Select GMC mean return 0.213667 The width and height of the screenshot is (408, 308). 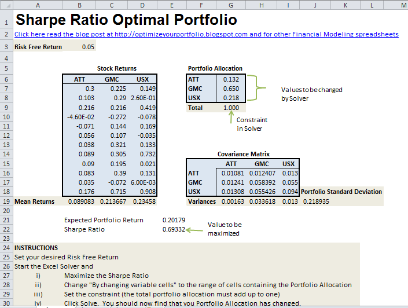[x=113, y=201]
